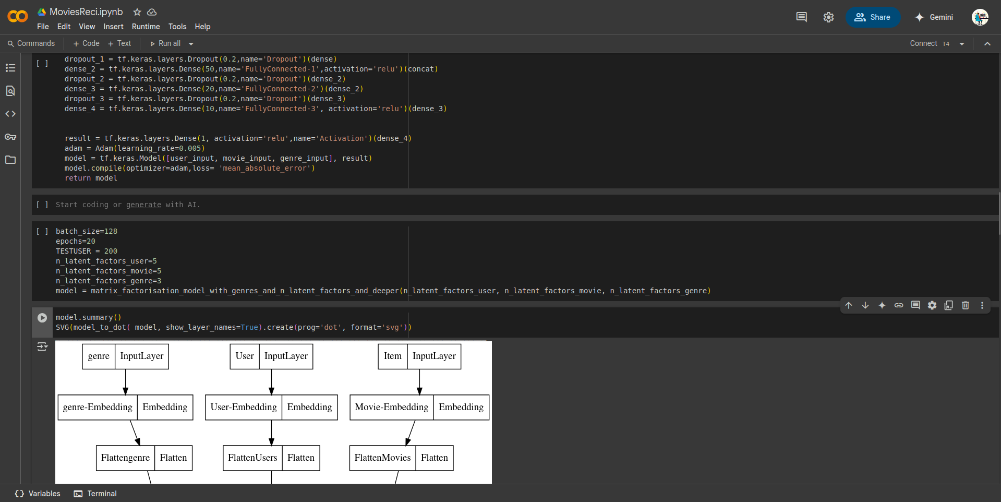1001x502 pixels.
Task: Add a new Code cell
Action: point(87,43)
